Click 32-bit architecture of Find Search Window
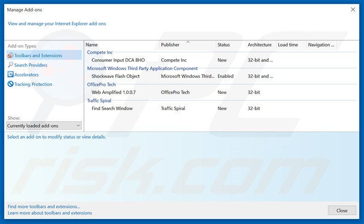Viewport: 364px width, 224px height. [x=254, y=108]
